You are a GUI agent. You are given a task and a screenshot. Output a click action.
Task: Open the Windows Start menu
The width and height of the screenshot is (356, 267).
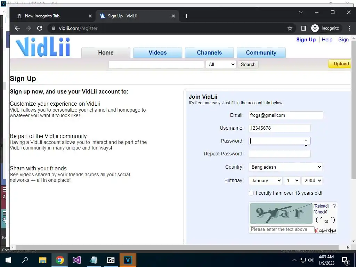(x=8, y=260)
